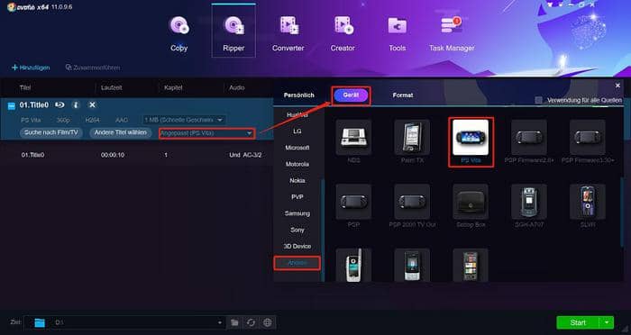The width and height of the screenshot is (631, 335).
Task: Select Microsoft in the brand list
Action: pyautogui.click(x=297, y=148)
